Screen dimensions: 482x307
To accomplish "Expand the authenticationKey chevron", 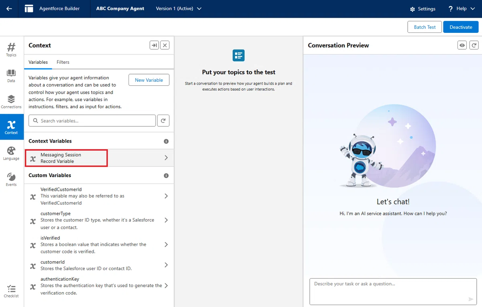I will tap(166, 286).
